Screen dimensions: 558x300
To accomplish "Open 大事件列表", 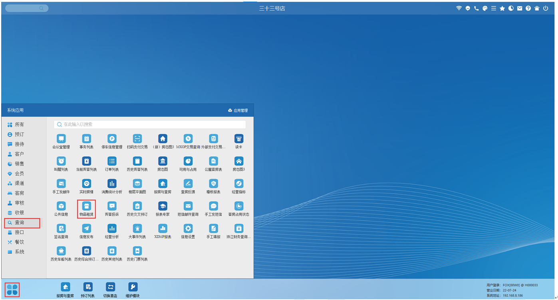I will coord(137,228).
